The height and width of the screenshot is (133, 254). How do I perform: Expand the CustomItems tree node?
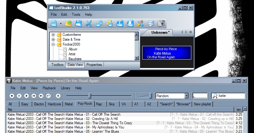tap(53, 35)
